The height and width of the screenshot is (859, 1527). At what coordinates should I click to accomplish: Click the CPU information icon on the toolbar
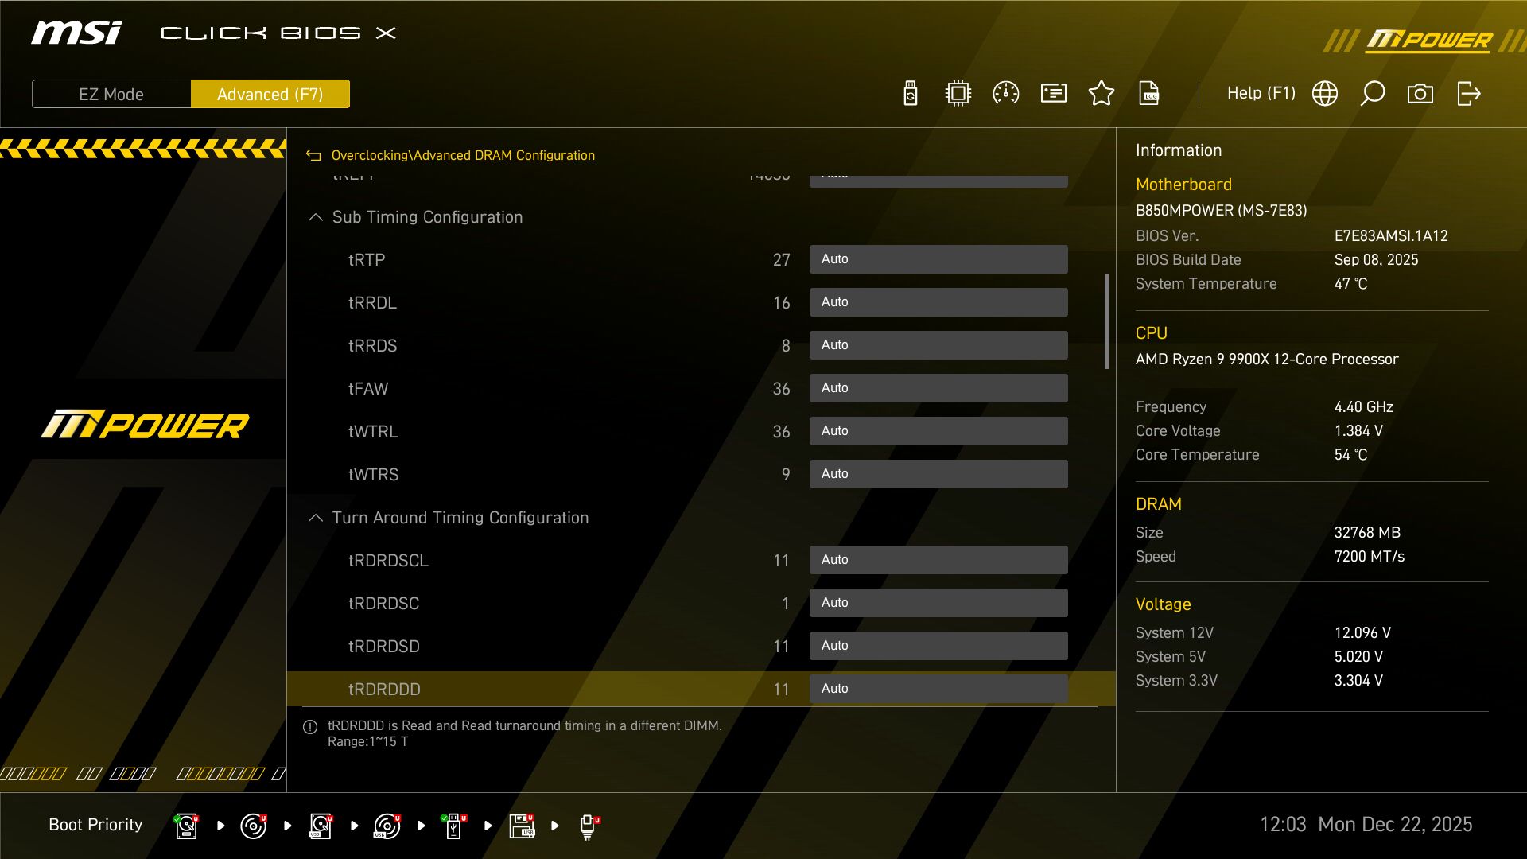(958, 93)
